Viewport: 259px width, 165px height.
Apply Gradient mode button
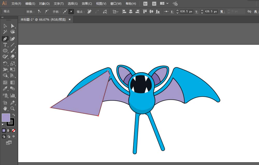pos(9,131)
